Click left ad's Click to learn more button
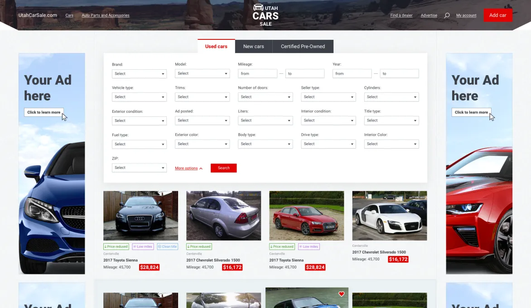The width and height of the screenshot is (531, 308). coord(43,112)
